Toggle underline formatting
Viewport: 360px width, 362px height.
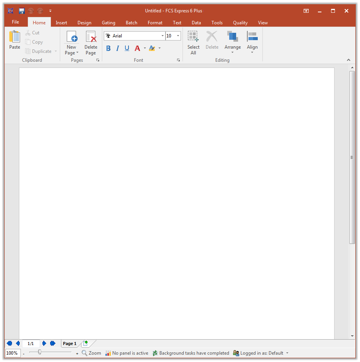[127, 48]
